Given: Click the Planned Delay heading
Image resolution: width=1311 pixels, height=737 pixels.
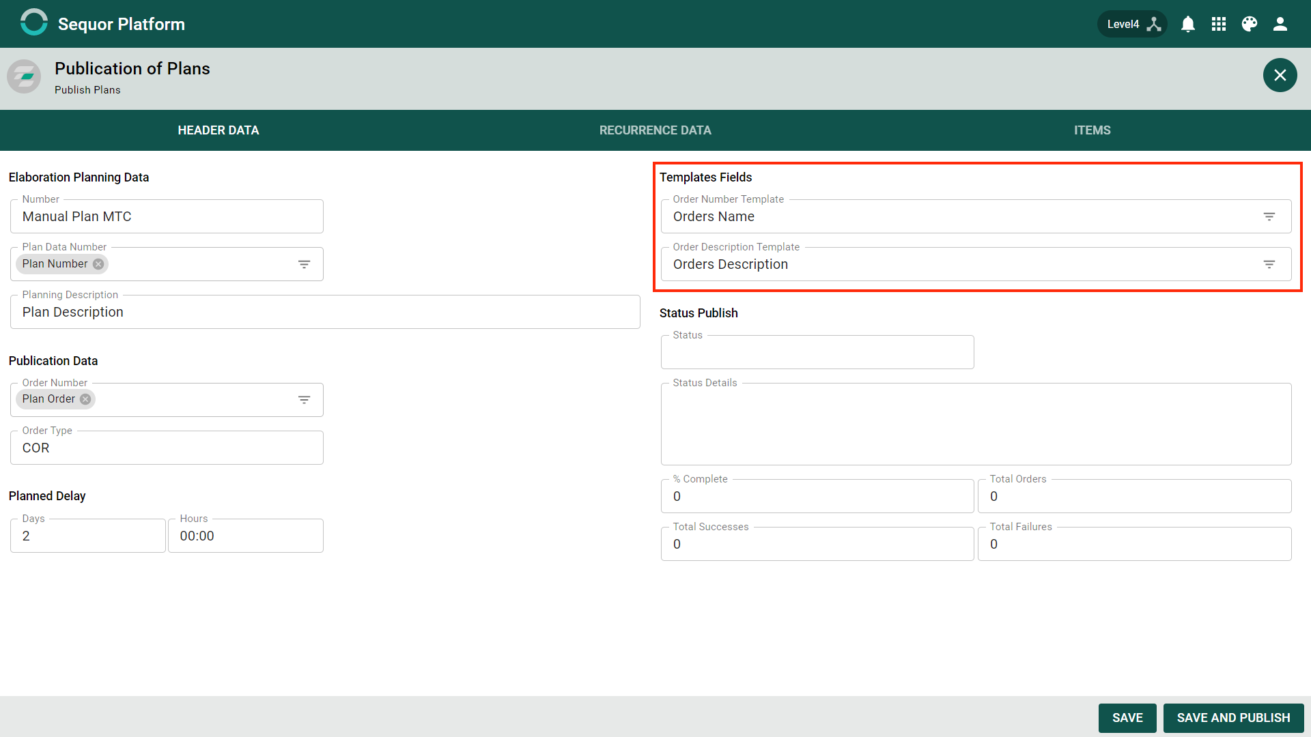Looking at the screenshot, I should pyautogui.click(x=47, y=496).
